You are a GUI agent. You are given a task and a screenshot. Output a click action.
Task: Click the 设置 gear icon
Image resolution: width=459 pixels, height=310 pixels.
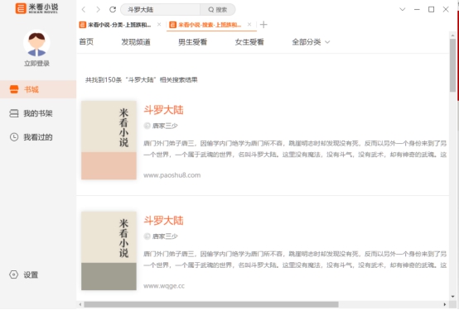pyautogui.click(x=14, y=274)
